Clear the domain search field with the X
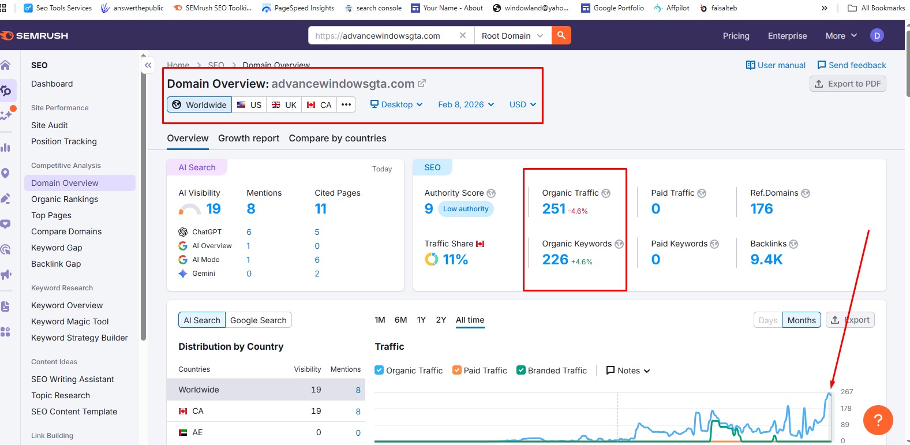This screenshot has height=445, width=910. [x=462, y=35]
